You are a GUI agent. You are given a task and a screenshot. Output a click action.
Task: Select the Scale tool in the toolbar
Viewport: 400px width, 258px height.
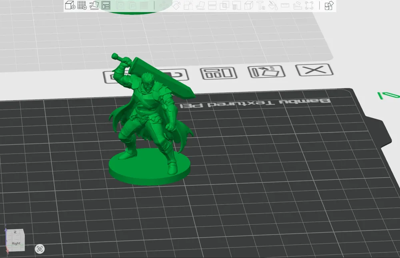click(x=188, y=5)
